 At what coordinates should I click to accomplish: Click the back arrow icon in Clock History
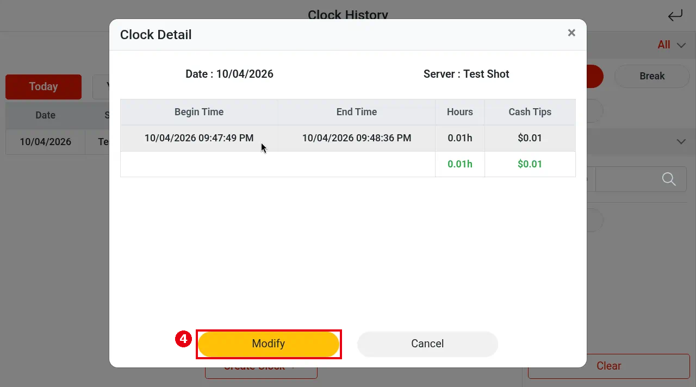675,16
